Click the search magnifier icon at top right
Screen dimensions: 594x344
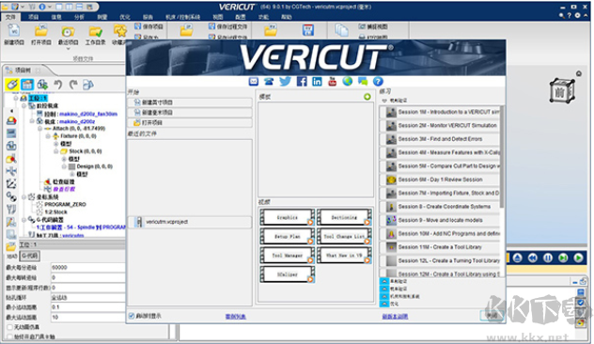(x=562, y=16)
